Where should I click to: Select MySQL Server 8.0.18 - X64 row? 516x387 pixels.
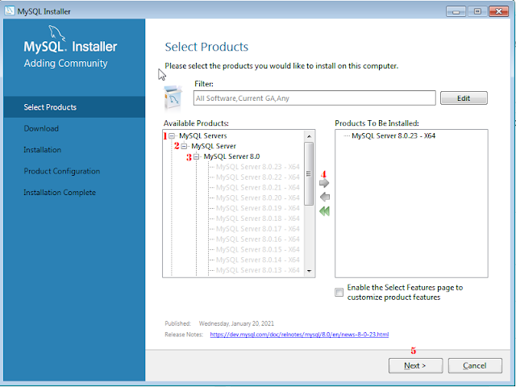(x=258, y=218)
